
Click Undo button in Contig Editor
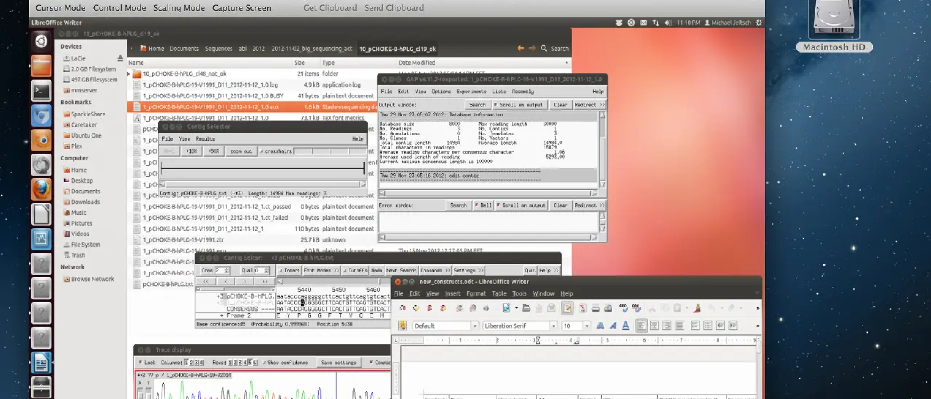point(377,270)
